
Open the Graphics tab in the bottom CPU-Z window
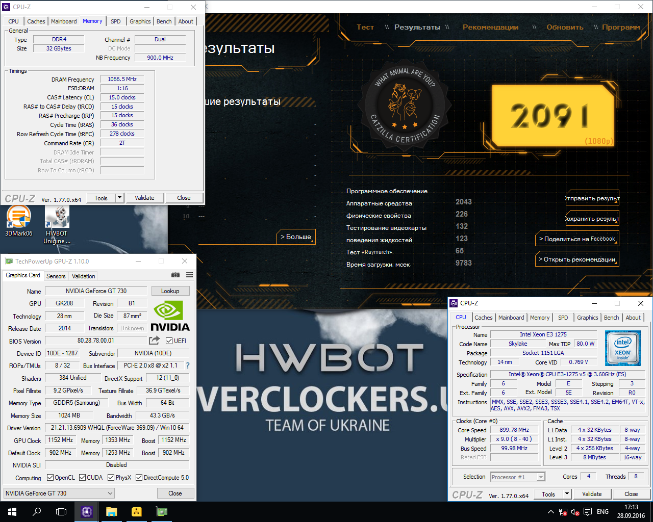click(x=587, y=318)
